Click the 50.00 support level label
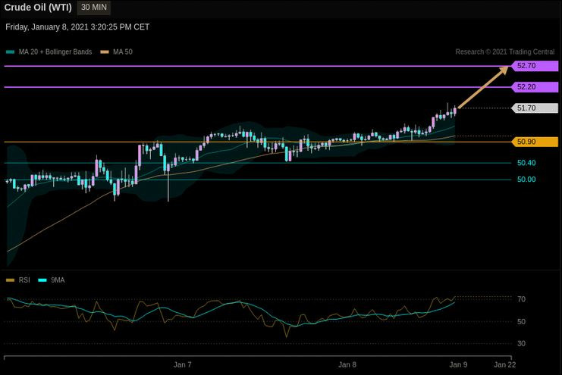This screenshot has height=375, width=562. click(526, 180)
